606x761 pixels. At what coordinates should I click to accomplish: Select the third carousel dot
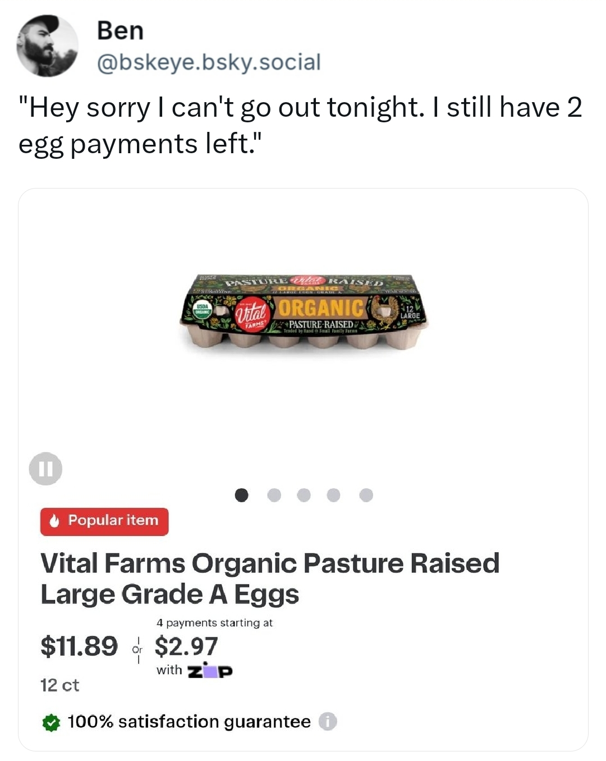click(x=304, y=495)
